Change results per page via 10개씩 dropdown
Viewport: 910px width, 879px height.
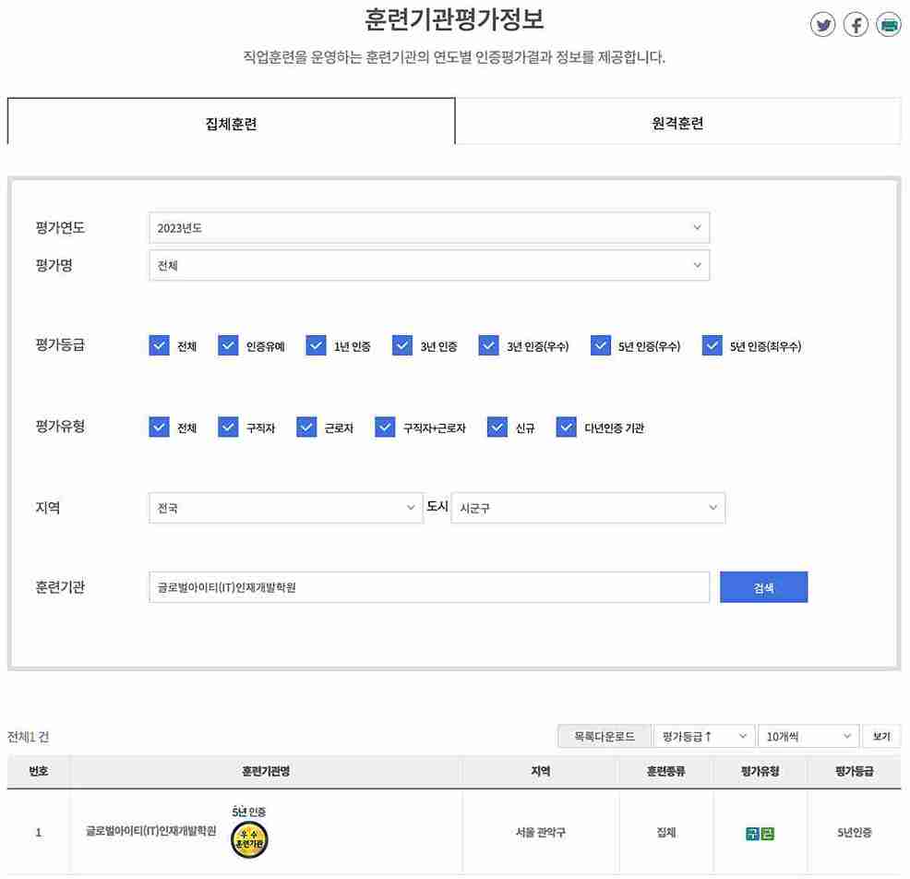[807, 736]
